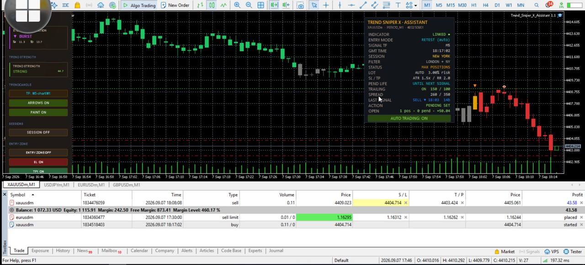
Task: Toggle the SL ON button
Action: [38, 162]
